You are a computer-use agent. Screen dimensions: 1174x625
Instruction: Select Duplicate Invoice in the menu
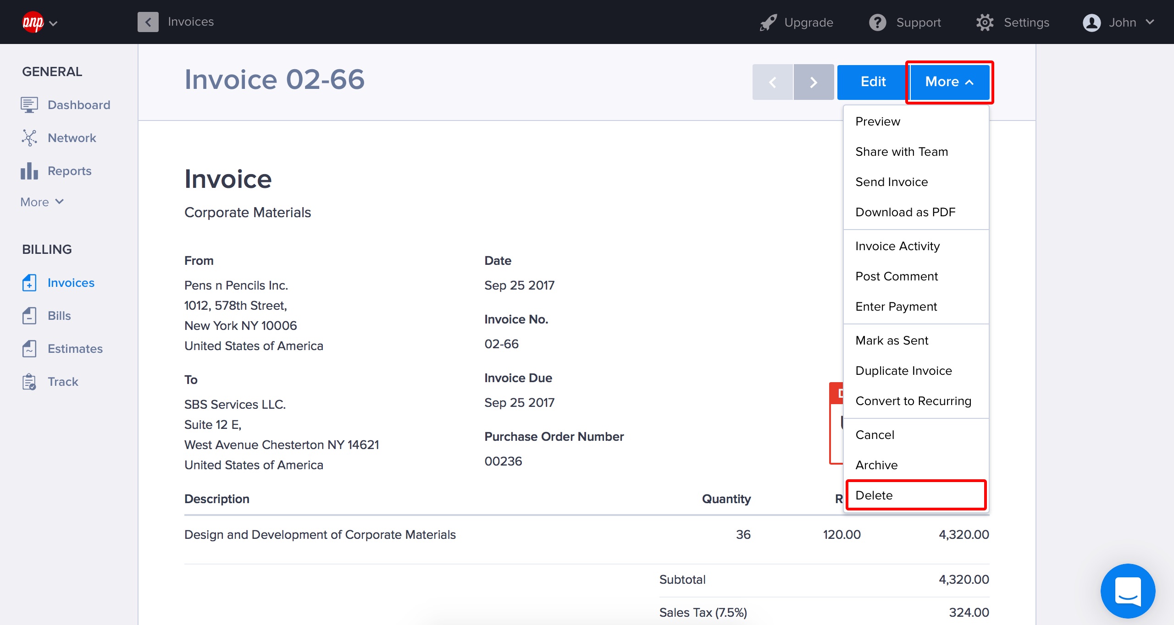point(903,371)
